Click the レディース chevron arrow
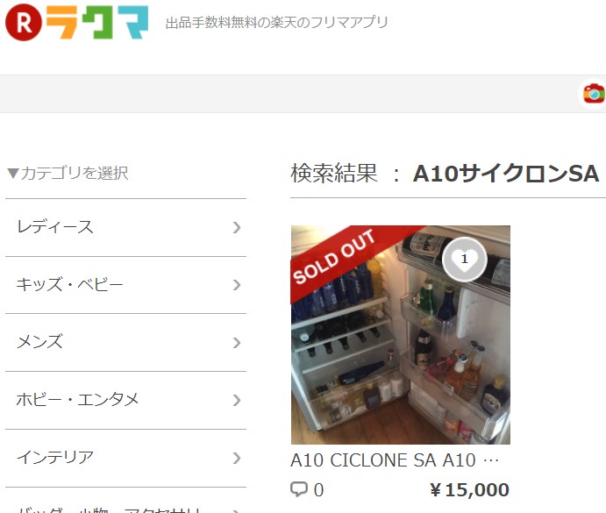 tap(237, 228)
